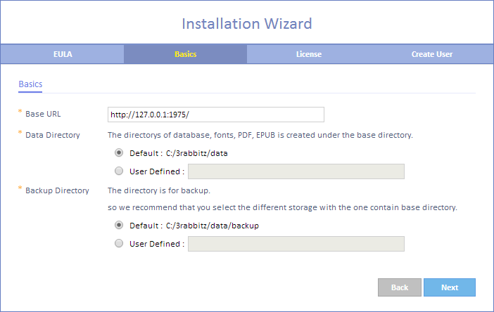494x312 pixels.
Task: Select Default backup directory radio button
Action: 119,225
